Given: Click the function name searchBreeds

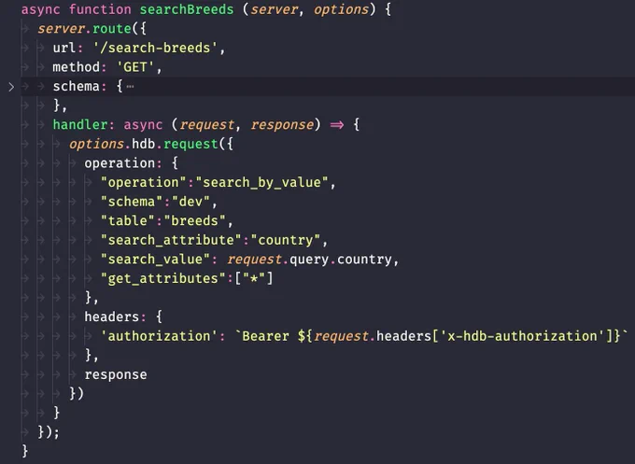Looking at the screenshot, I should pos(187,9).
